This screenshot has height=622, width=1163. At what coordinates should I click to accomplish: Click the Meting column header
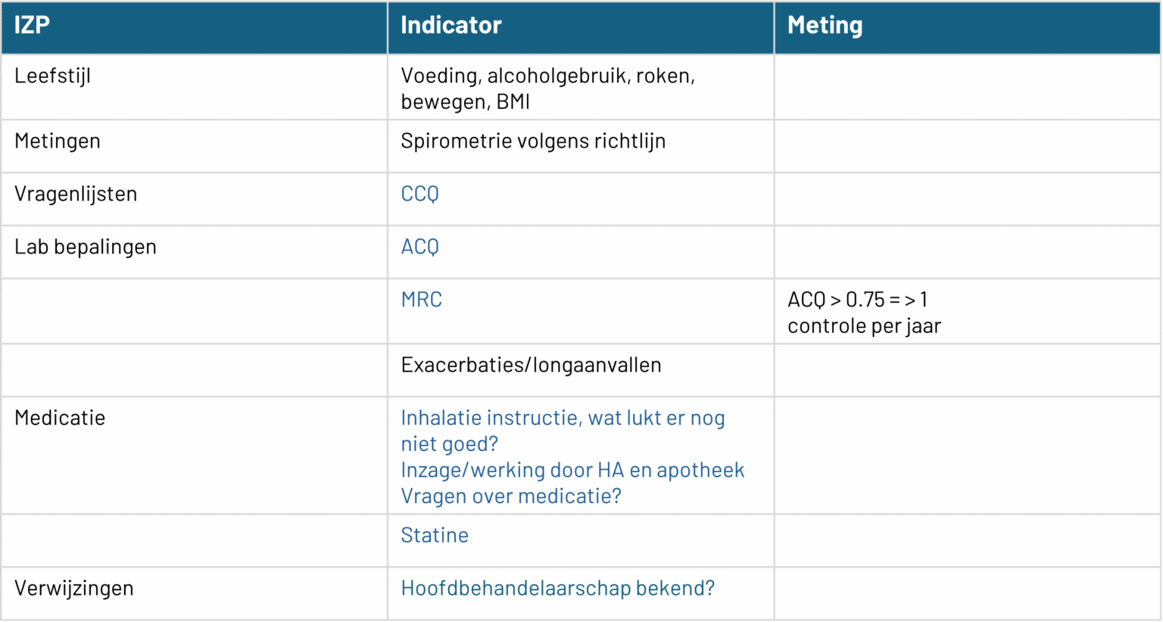pos(825,26)
